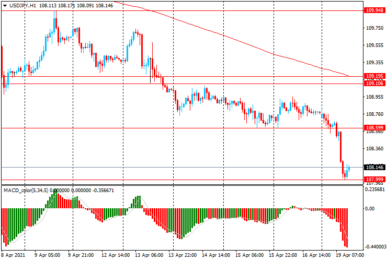Open the chart menu triangle beside USDJPY,H1
This screenshot has height=261, width=387.
click(x=5, y=6)
